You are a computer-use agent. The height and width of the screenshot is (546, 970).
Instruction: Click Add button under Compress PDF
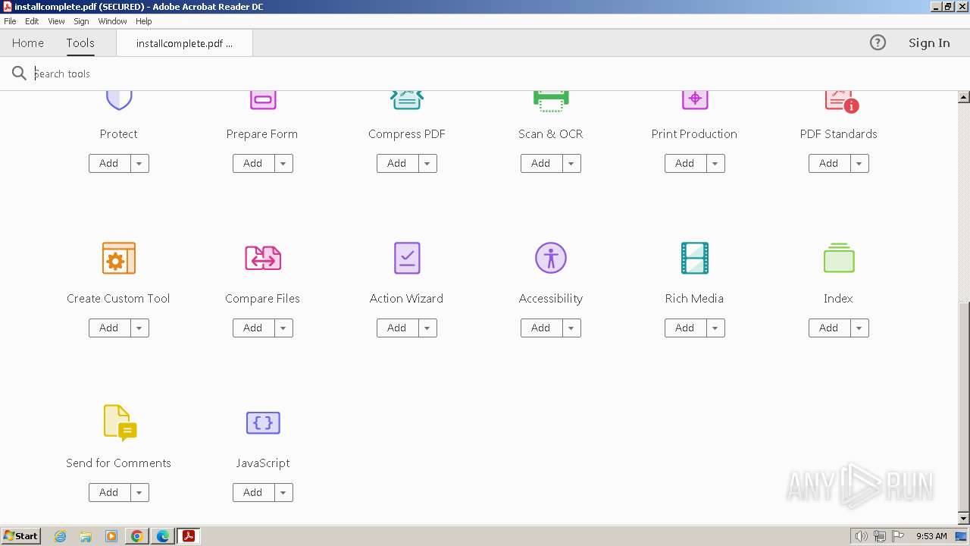(397, 164)
